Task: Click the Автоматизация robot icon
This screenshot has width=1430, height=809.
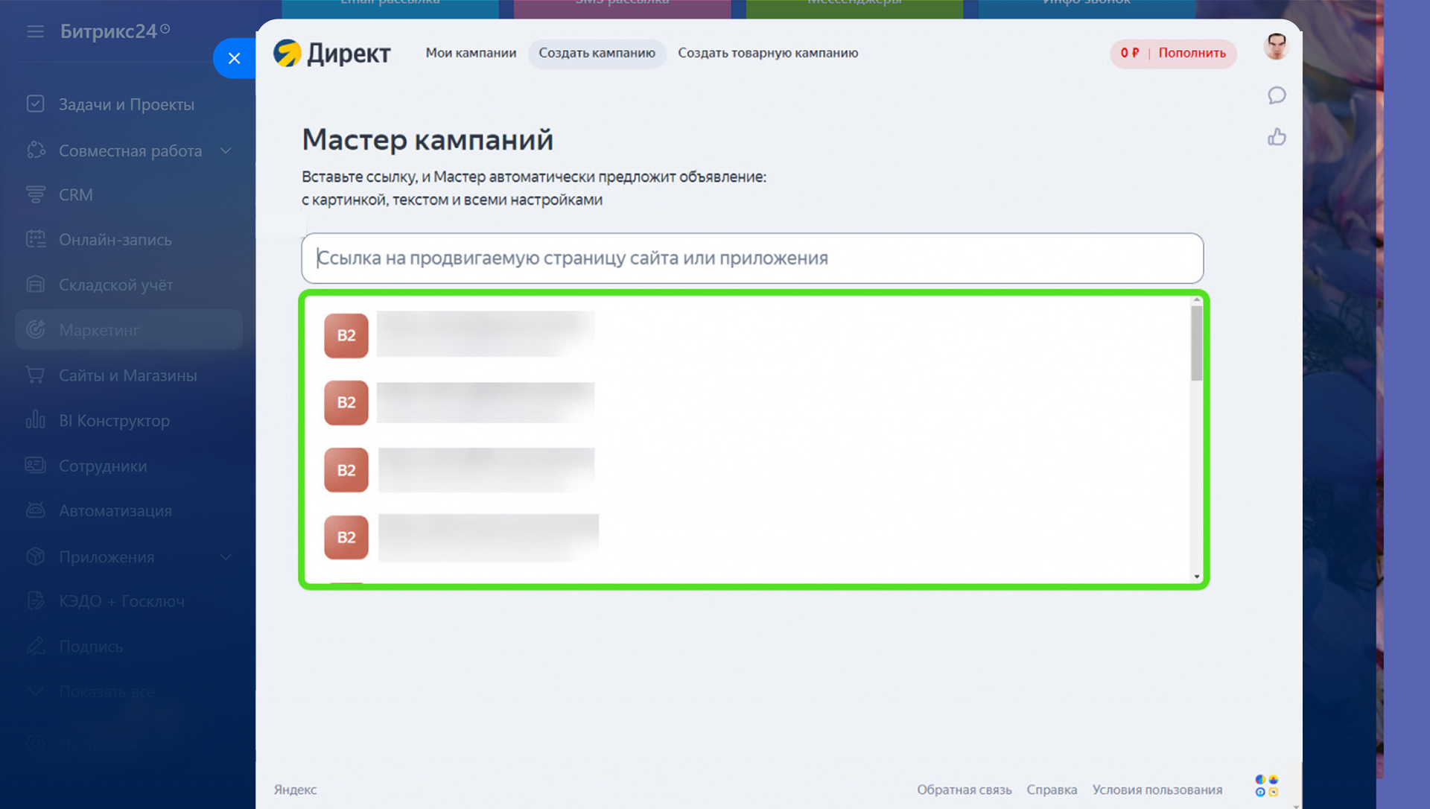Action: coord(35,510)
